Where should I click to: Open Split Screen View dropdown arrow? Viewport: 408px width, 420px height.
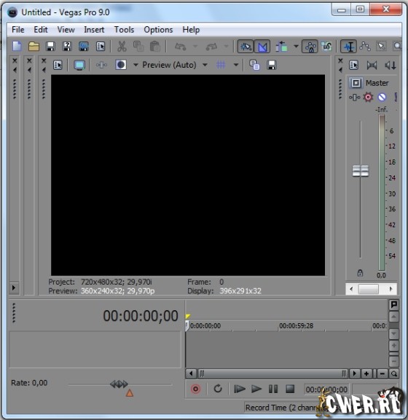(136, 65)
